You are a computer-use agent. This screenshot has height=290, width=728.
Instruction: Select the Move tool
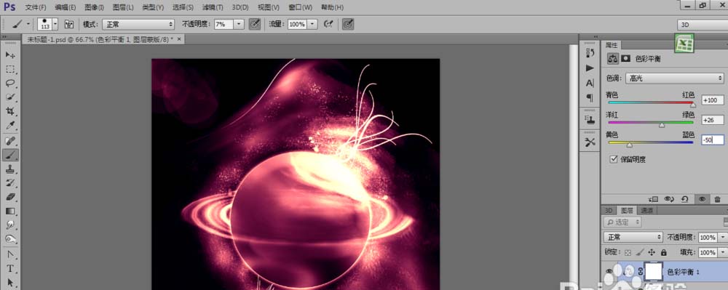tap(10, 55)
